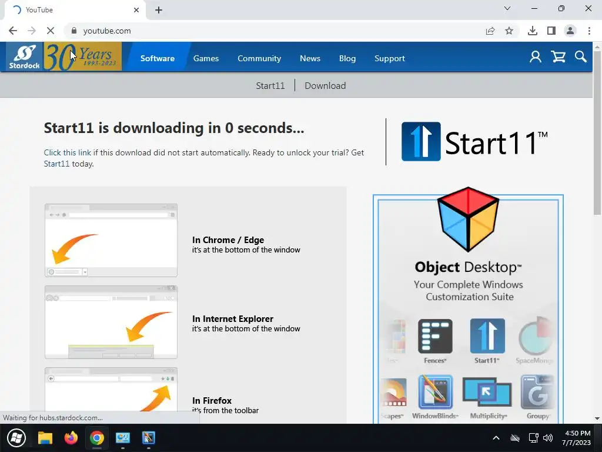Screen dimensions: 602x452
Task: Open the News menu item
Action: click(310, 58)
